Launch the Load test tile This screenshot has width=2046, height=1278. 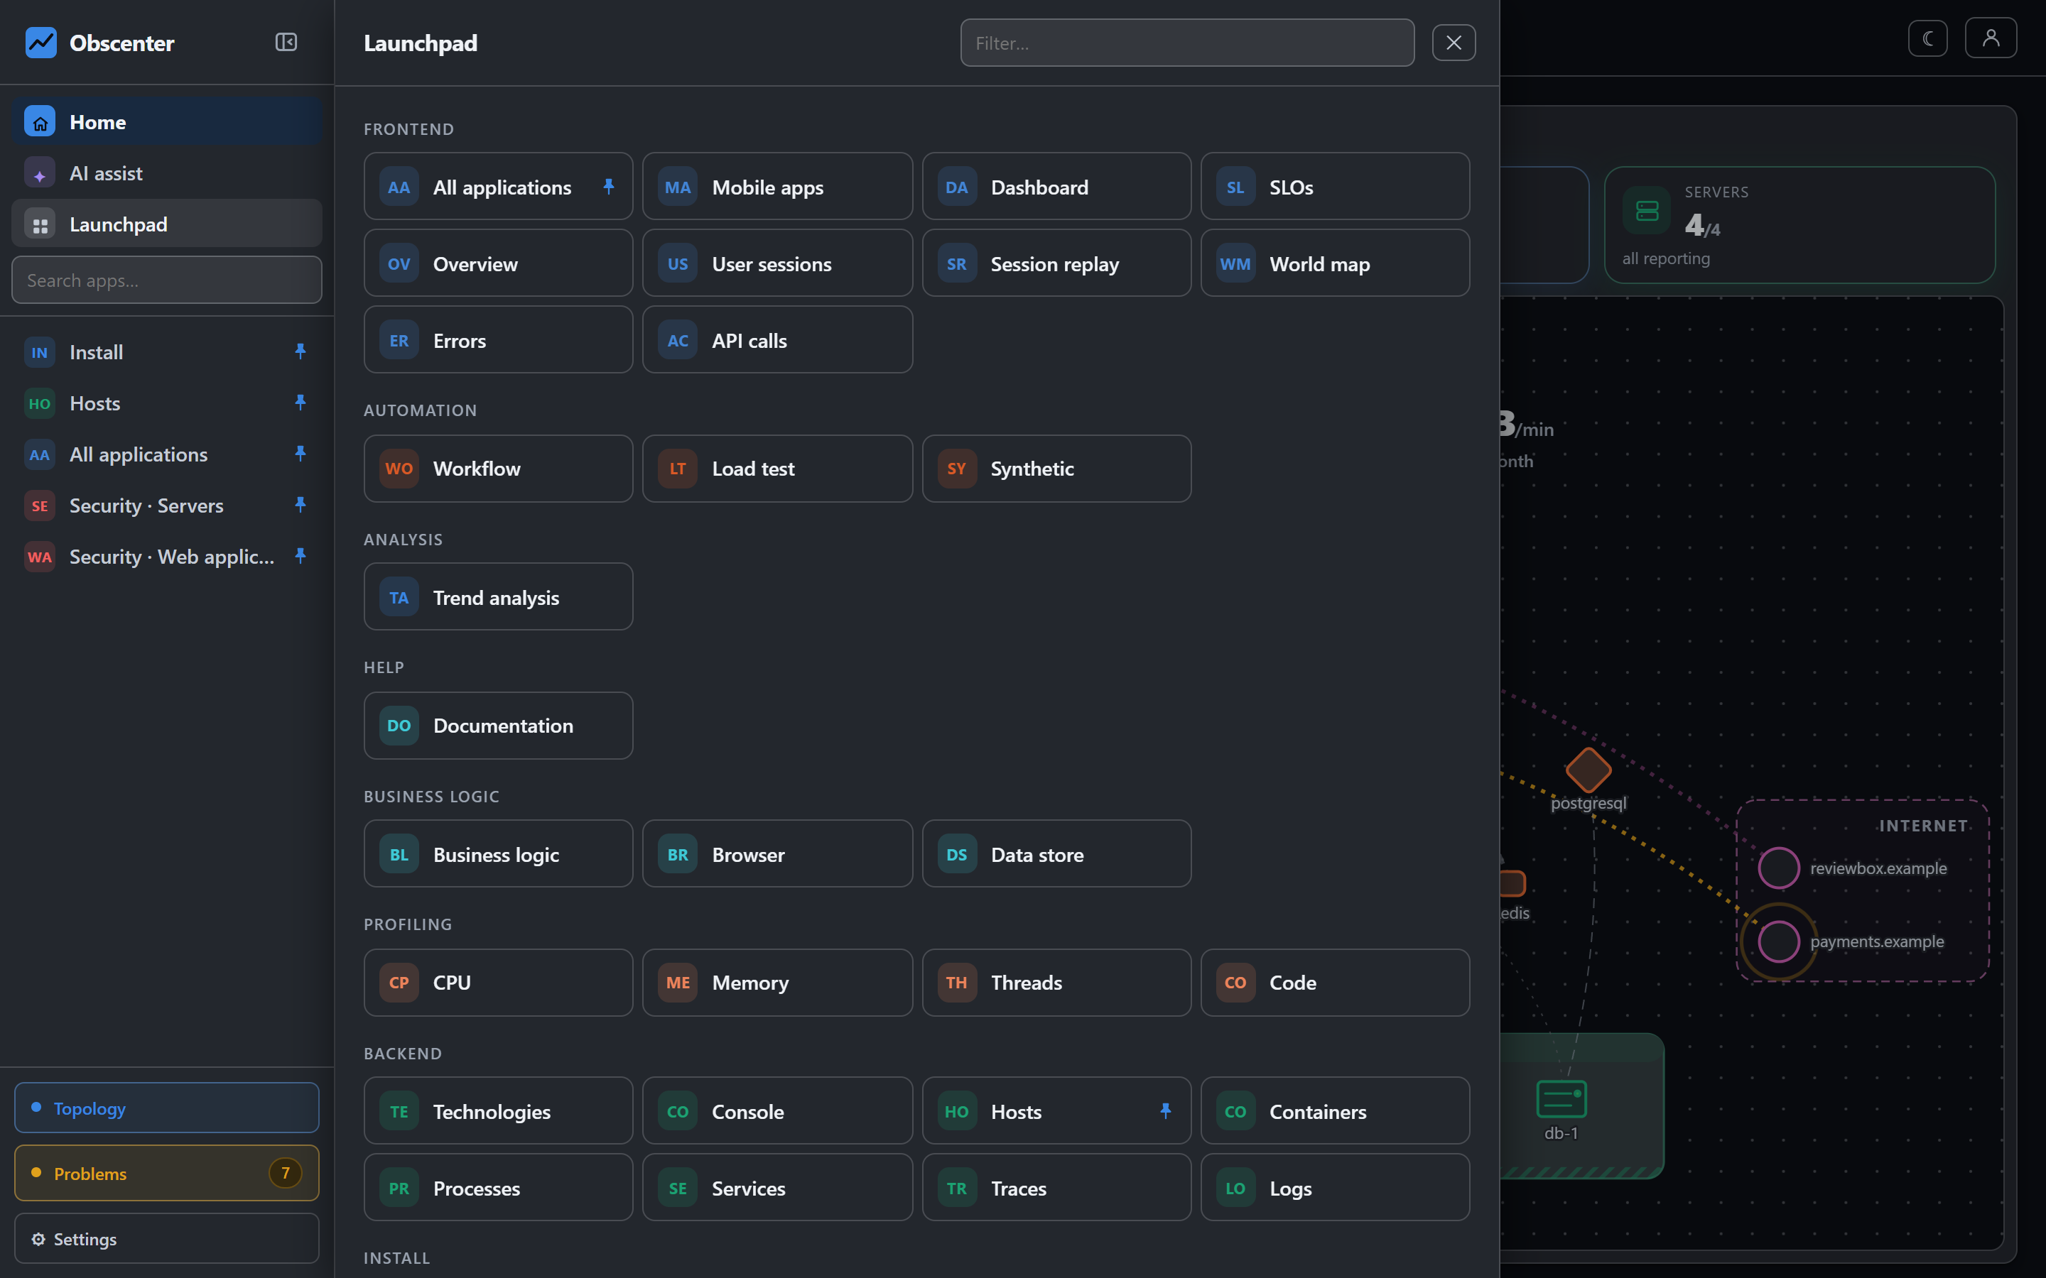[x=777, y=469]
